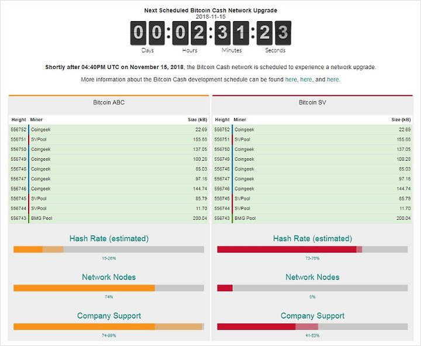Viewport: 421px width, 346px height.
Task: Click the Bitcoin ABC company support bar
Action: 109,327
